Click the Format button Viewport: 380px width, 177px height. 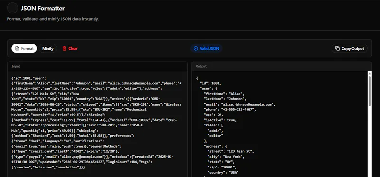(x=24, y=48)
